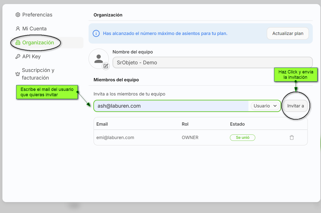The width and height of the screenshot is (321, 213).
Task: Click the key icon beside API Key
Action: tap(18, 56)
